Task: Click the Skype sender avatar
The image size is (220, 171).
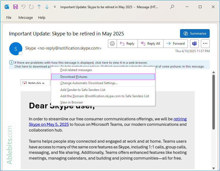Action: point(16,49)
